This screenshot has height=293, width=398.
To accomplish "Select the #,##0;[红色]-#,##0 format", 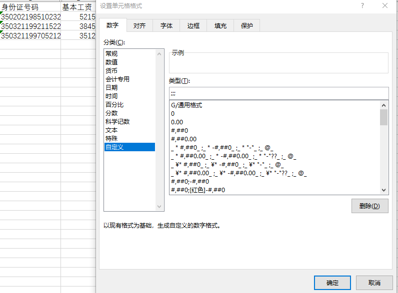I will tap(274, 190).
